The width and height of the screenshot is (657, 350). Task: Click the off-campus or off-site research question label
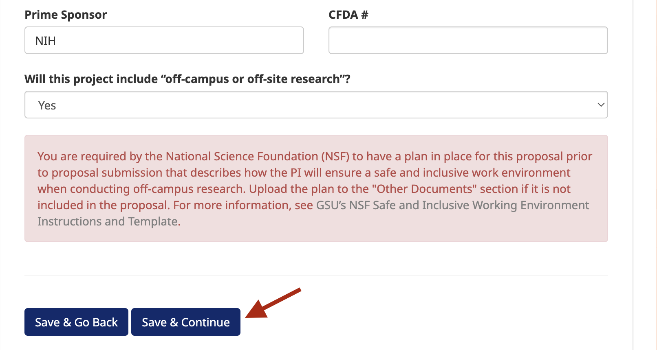(x=187, y=79)
